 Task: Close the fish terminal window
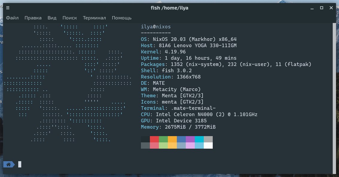click(331, 8)
